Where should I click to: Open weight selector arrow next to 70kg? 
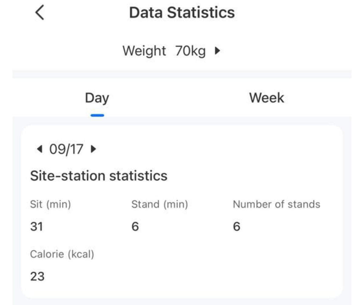pos(217,51)
